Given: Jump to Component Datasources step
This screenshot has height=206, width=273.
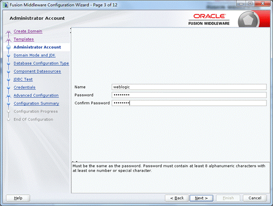Looking at the screenshot, I should click(37, 71).
